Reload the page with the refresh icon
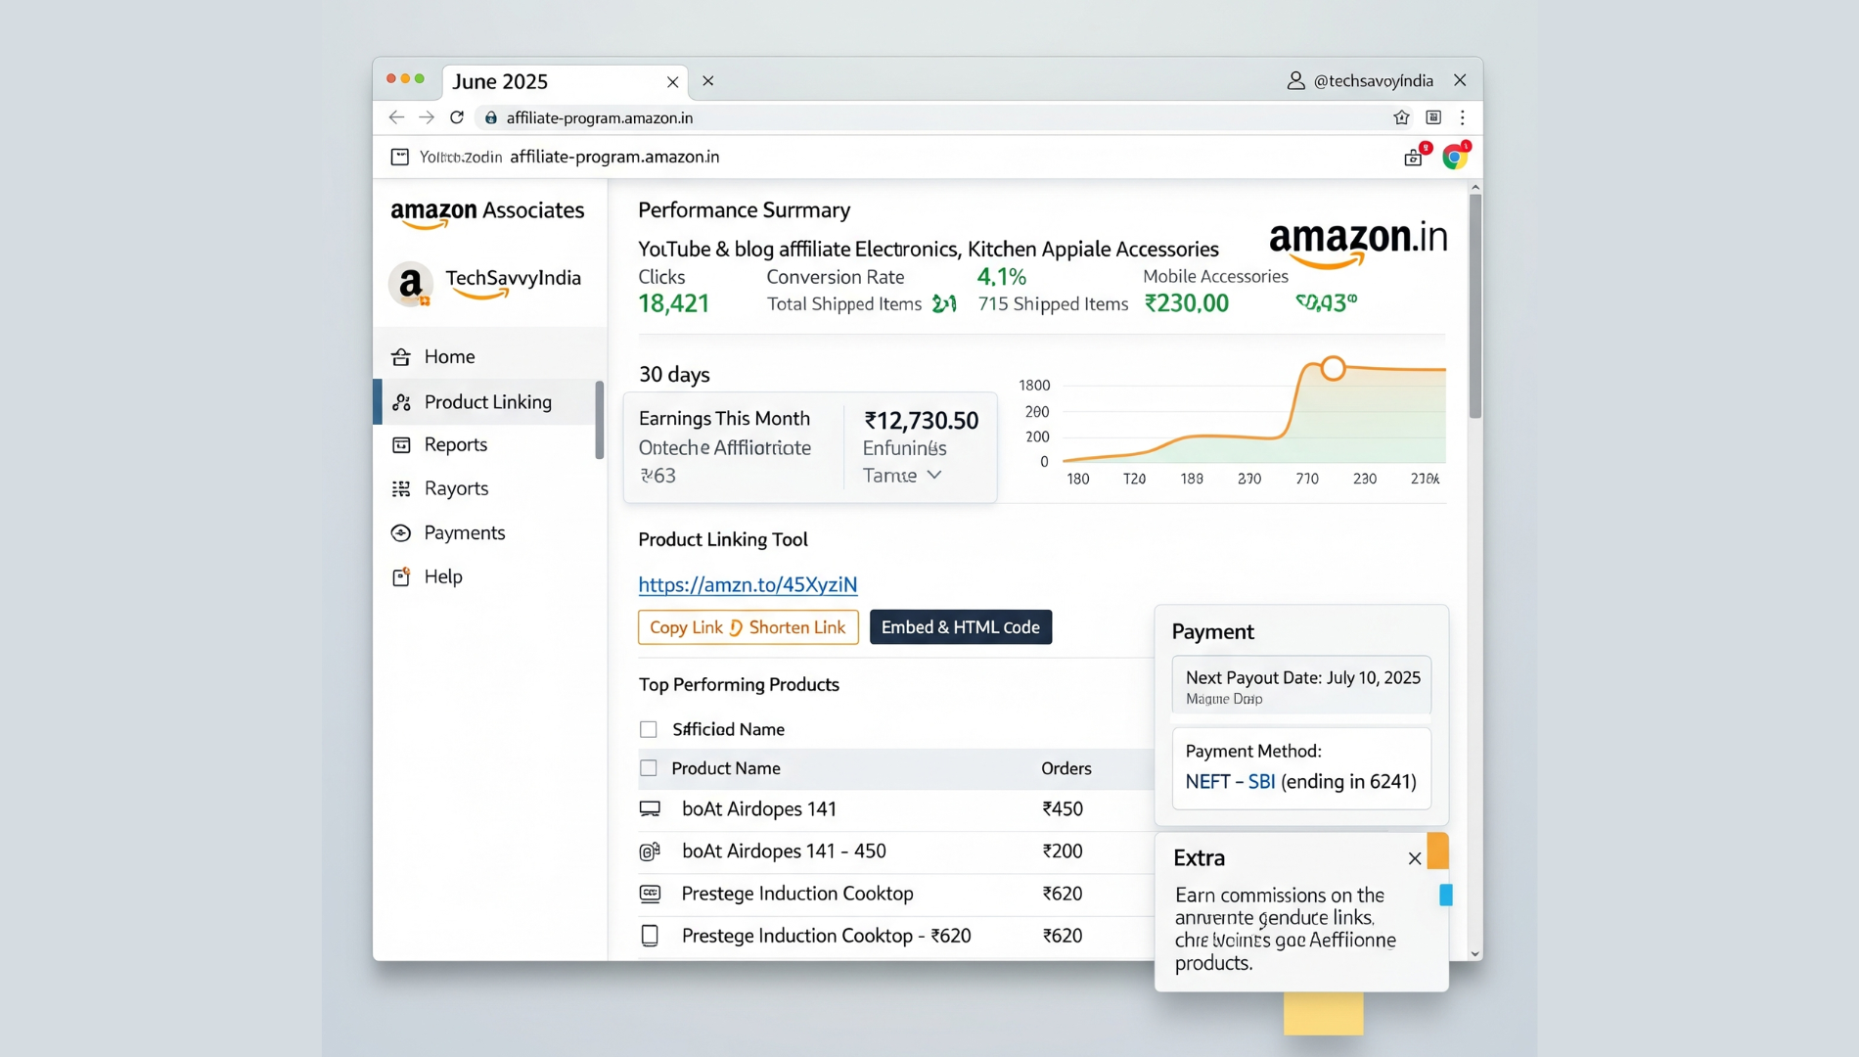This screenshot has width=1859, height=1057. (457, 117)
